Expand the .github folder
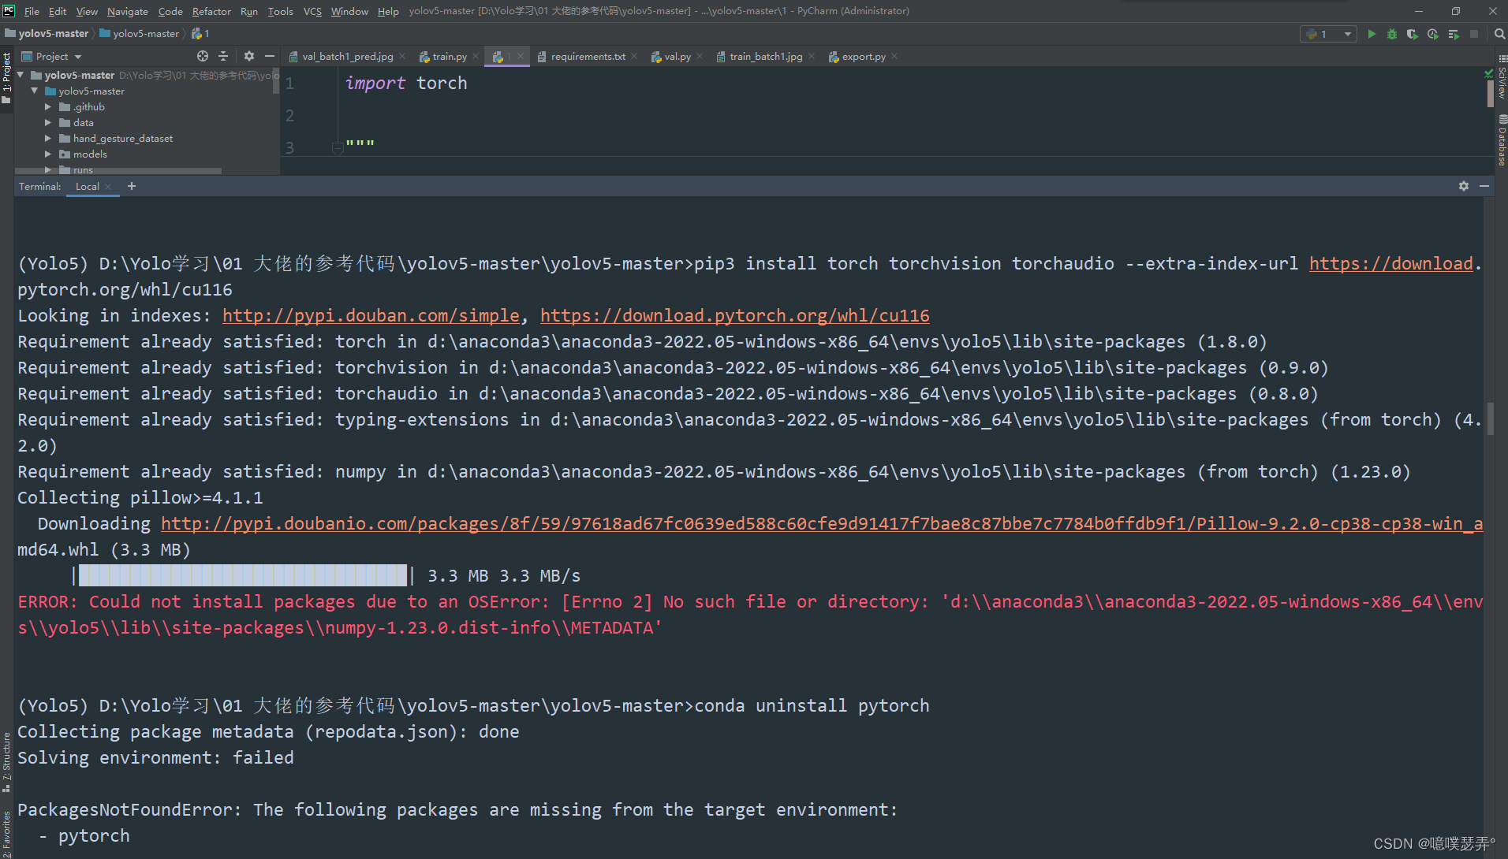The image size is (1508, 859). coord(48,106)
